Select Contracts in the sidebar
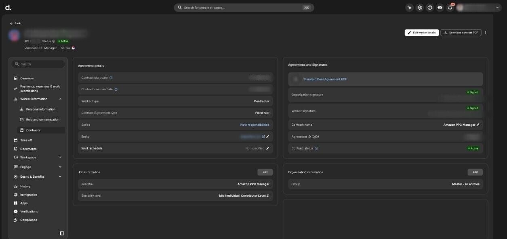Viewport: 507px width, 239px height. 41,130
